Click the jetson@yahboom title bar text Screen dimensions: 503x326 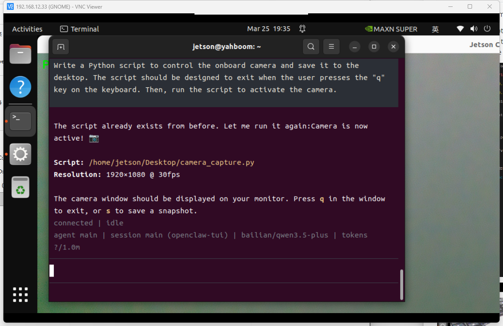pos(226,47)
